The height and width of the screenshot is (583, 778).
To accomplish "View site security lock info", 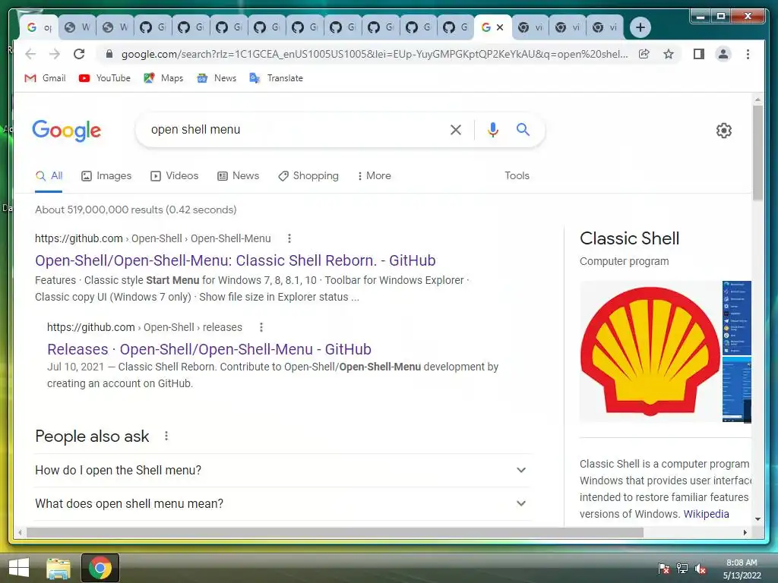I will pos(109,54).
